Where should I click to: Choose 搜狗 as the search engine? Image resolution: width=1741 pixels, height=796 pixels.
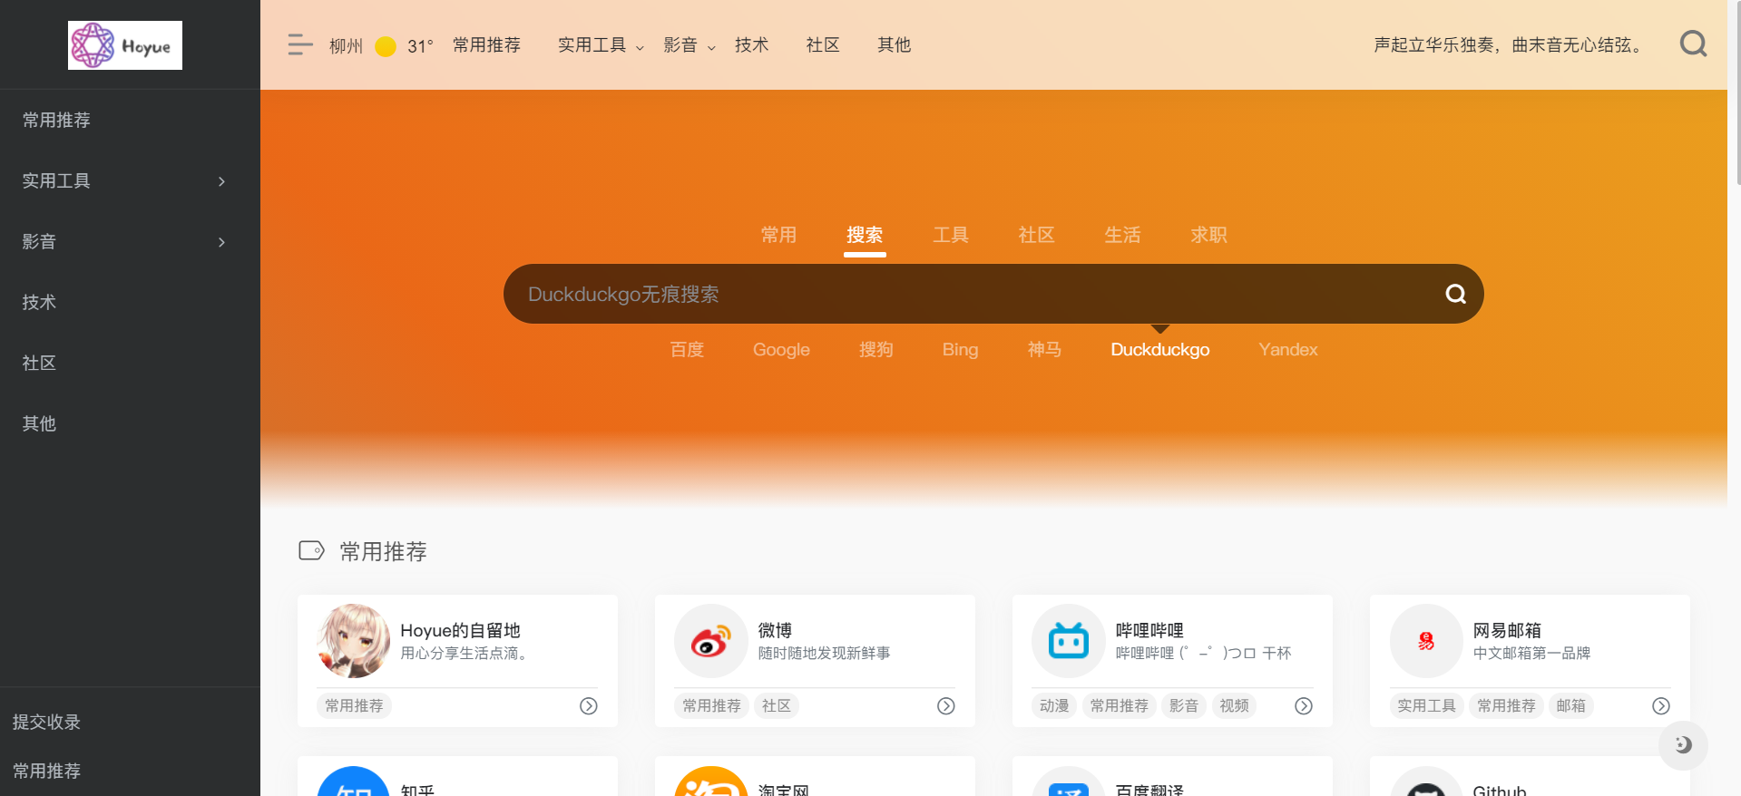[x=875, y=350]
